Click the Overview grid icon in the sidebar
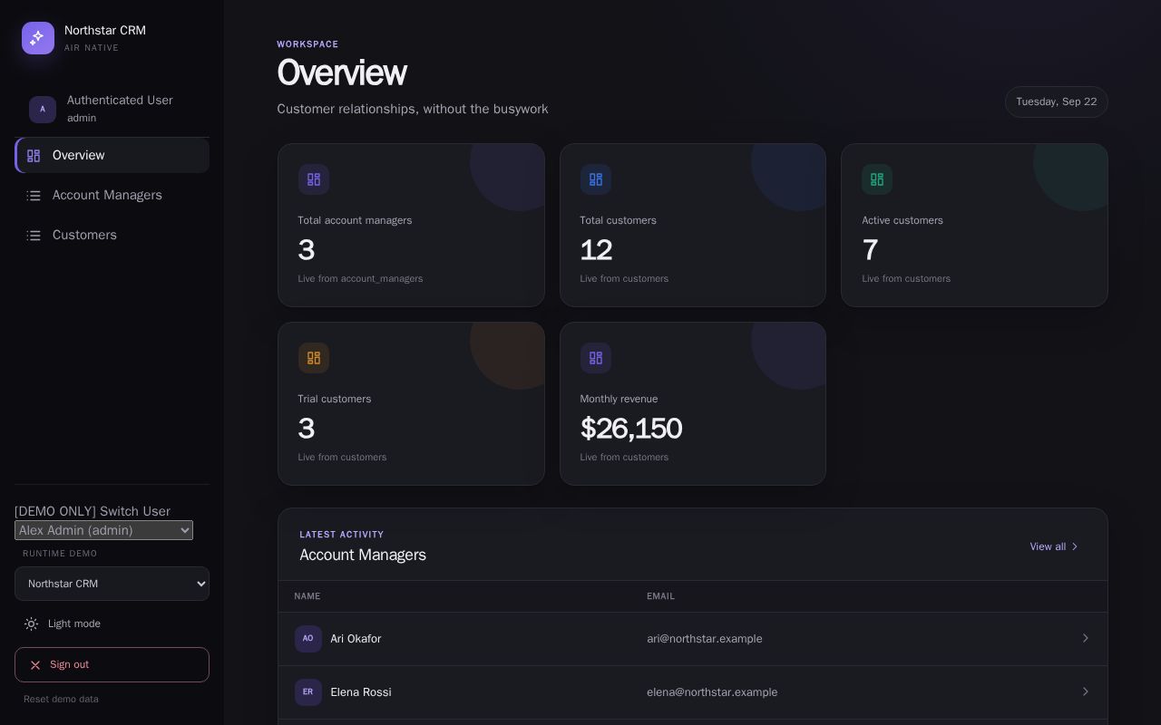This screenshot has width=1161, height=725. click(x=34, y=156)
